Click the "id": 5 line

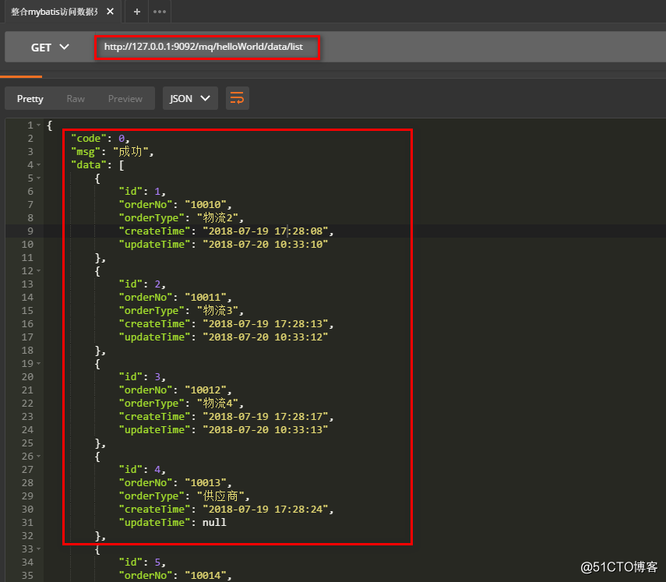click(x=143, y=562)
